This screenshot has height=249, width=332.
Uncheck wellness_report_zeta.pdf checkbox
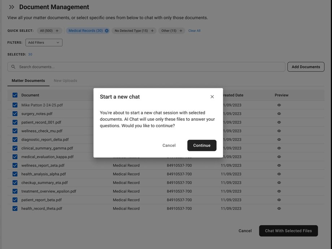tap(15, 165)
